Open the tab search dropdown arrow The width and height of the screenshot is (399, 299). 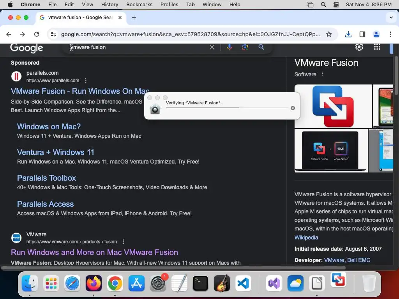[x=391, y=18]
